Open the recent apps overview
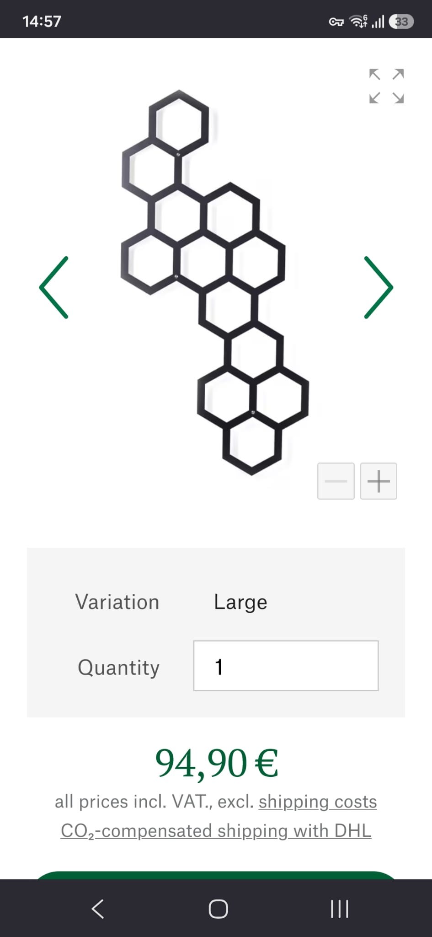 tap(339, 909)
